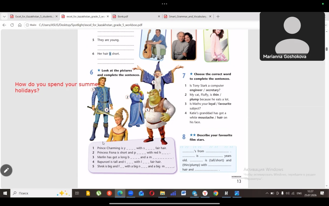Open uTorrent from the taskbar
The width and height of the screenshot is (329, 206).
click(99, 193)
